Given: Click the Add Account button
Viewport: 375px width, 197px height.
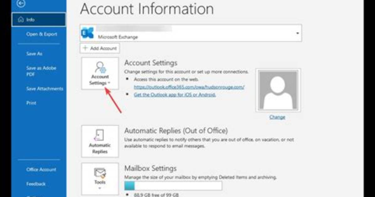Looking at the screenshot, I should coord(100,48).
